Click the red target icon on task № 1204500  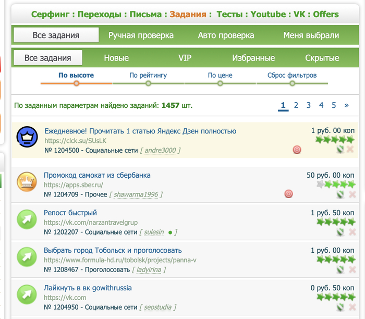point(297,150)
